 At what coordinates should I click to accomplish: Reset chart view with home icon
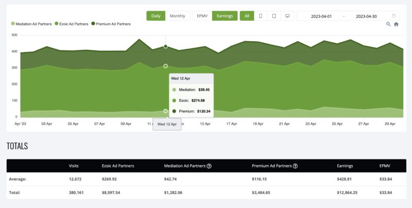[396, 24]
